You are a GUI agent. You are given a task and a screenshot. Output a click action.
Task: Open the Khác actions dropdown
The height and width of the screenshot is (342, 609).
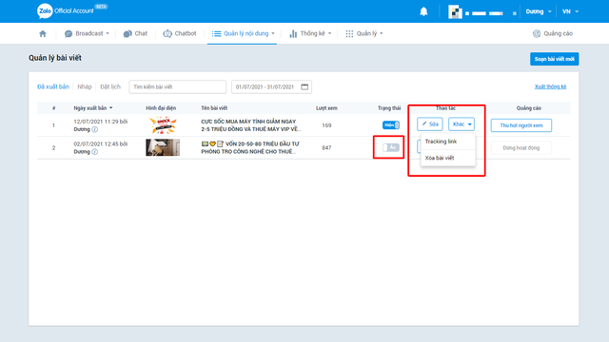pyautogui.click(x=462, y=124)
